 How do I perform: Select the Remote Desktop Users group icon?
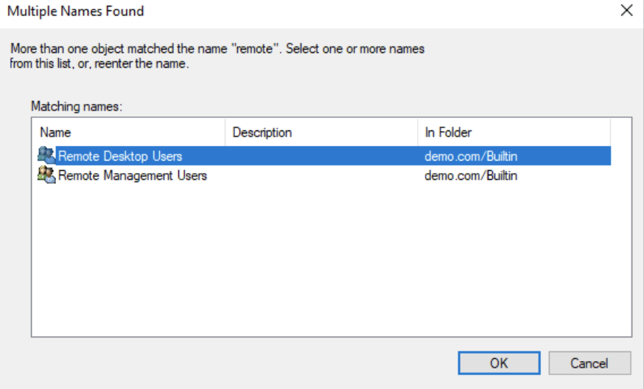point(46,155)
